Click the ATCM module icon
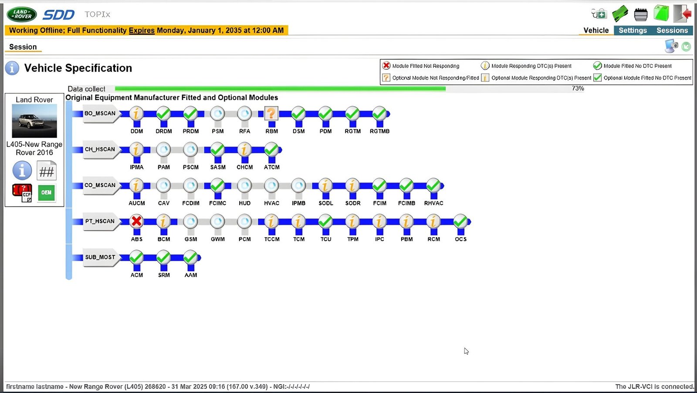 (271, 150)
